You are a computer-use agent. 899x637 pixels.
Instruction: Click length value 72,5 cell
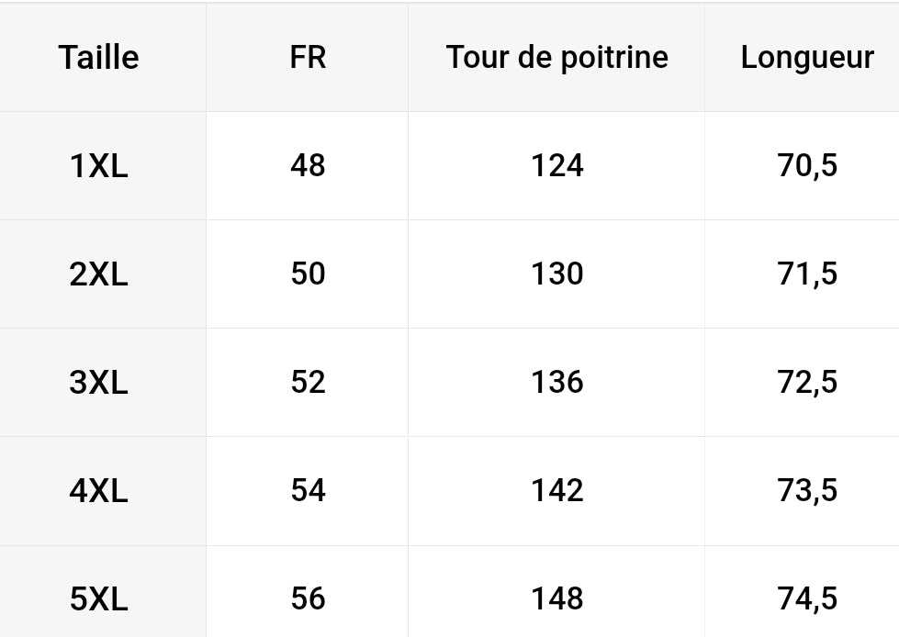806,382
